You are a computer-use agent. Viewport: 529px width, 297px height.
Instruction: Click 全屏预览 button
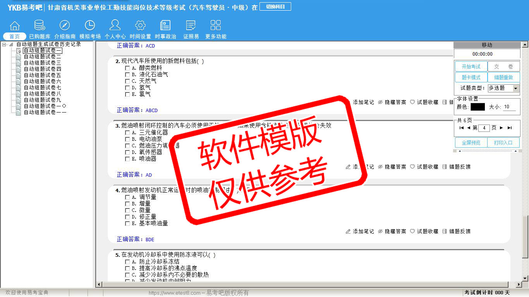471,143
